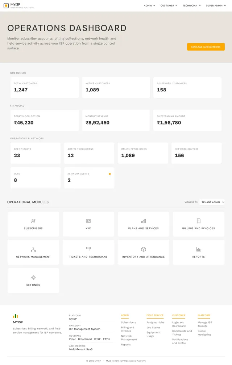Follow the footer Equipment Usage link
This screenshot has height=365, width=232.
(153, 334)
